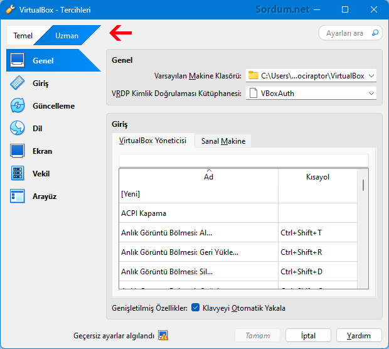
Task: Click the Tamam button
Action: pos(257,335)
